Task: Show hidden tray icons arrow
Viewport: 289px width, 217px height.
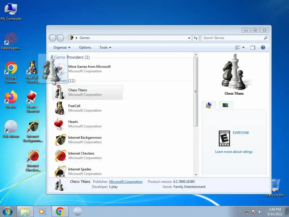Action: [x=240, y=212]
